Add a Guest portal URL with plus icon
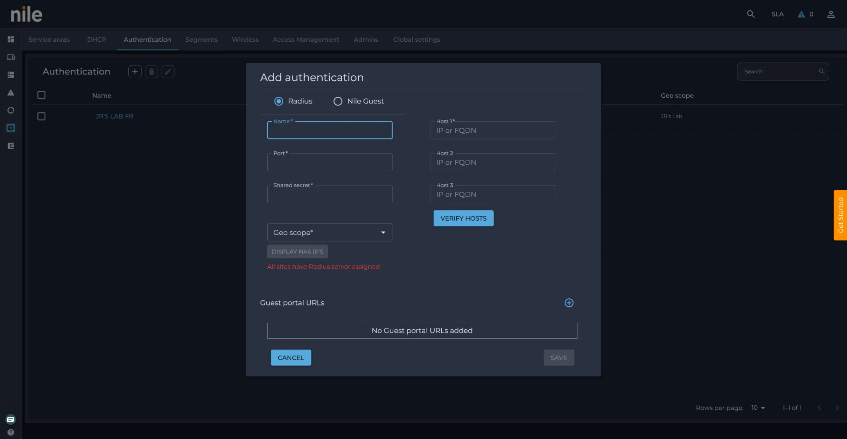The image size is (847, 439). coord(569,303)
